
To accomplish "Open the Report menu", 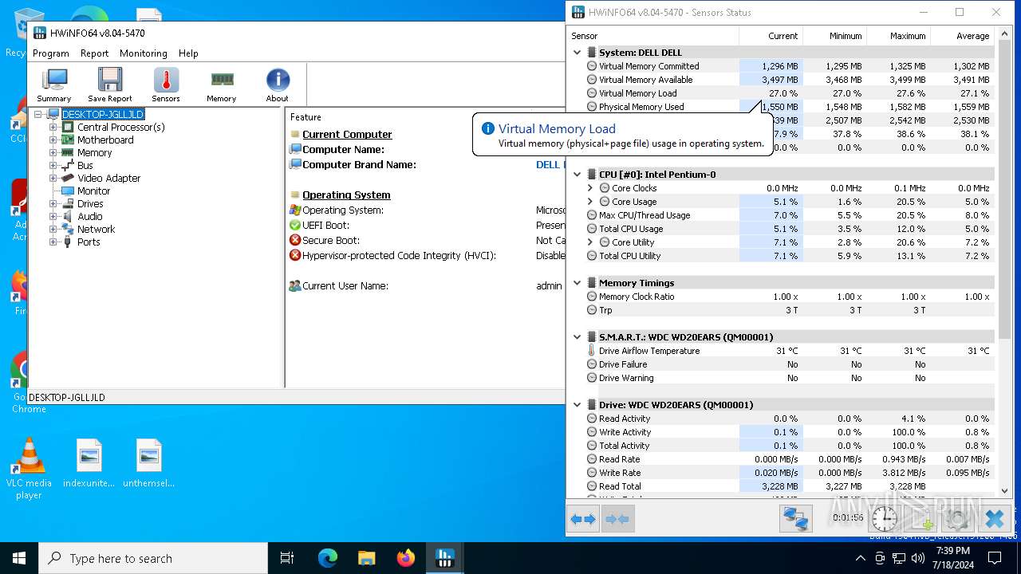I will (94, 53).
